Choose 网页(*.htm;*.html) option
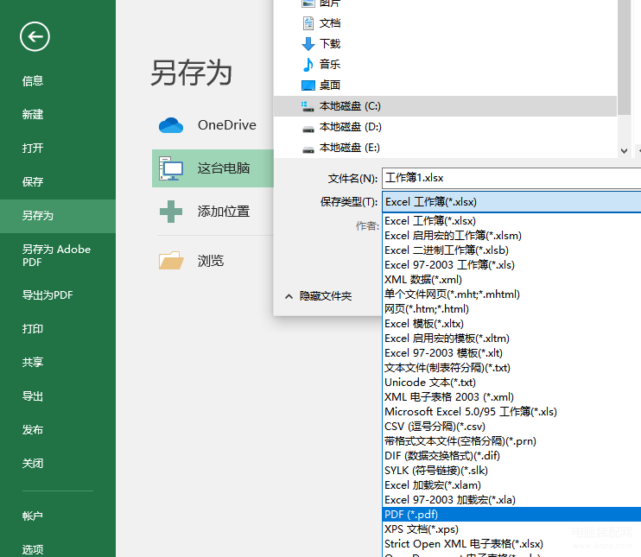The height and width of the screenshot is (557, 641). [x=511, y=309]
